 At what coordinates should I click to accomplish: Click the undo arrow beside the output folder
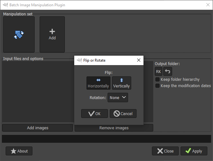168,71
